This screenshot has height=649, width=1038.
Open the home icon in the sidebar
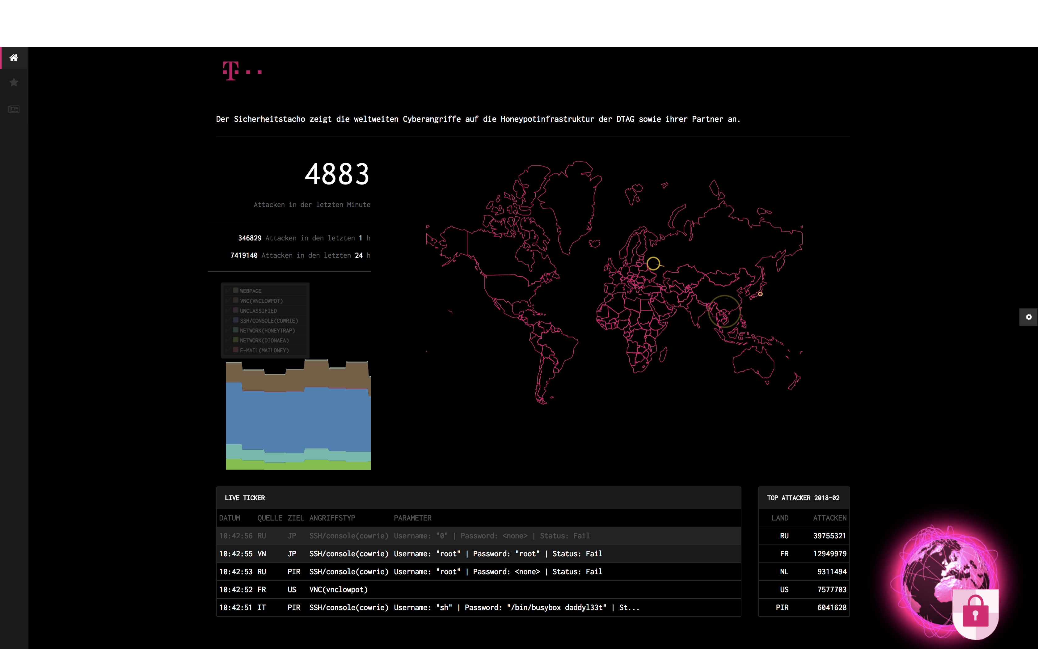[14, 57]
